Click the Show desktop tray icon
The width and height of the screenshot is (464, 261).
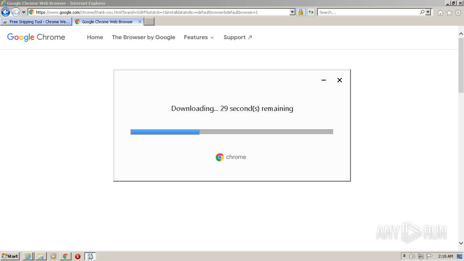[x=460, y=256]
